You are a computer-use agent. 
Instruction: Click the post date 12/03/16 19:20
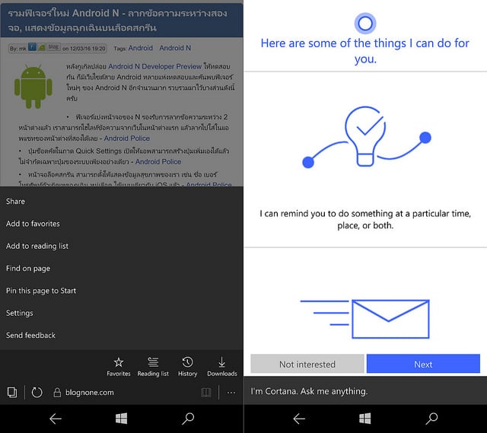pos(84,49)
